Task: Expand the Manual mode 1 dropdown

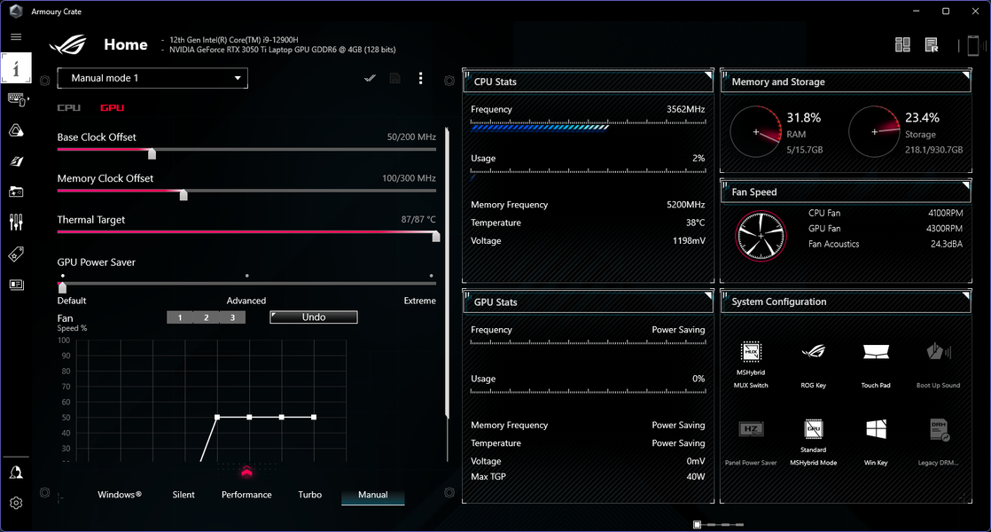Action: (x=152, y=78)
